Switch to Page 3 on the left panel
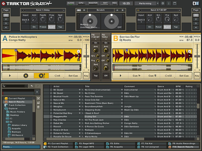Image resolution: width=202 pixels, height=151 pixels. [6, 23]
